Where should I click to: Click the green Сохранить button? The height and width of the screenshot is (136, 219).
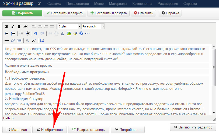[x=22, y=13]
